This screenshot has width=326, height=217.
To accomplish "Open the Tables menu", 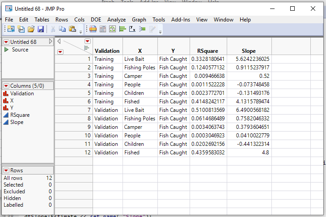I will coord(42,20).
